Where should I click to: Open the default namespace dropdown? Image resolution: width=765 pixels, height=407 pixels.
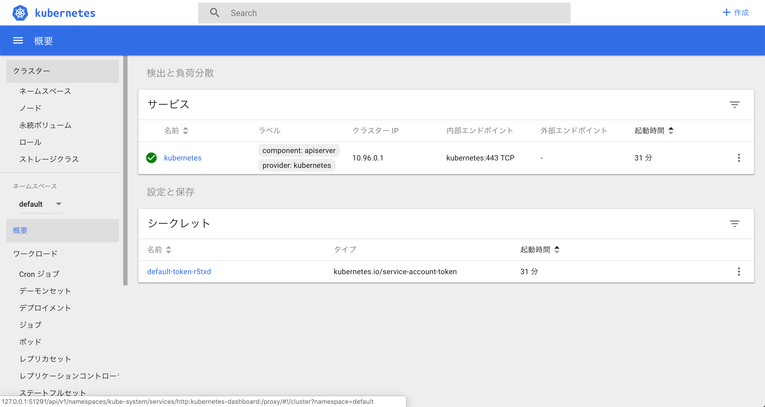40,204
